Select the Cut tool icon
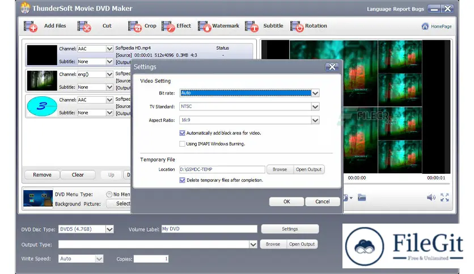The width and height of the screenshot is (474, 274). (84, 26)
